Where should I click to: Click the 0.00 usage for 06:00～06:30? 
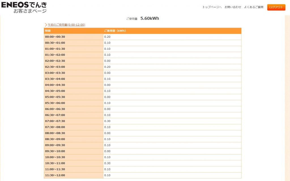pyautogui.click(x=107, y=109)
